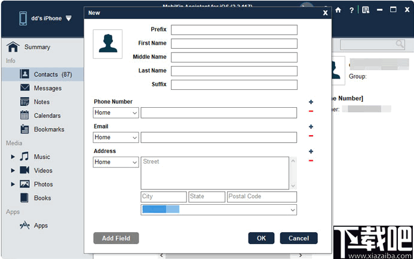414x259 pixels.
Task: Select Bookmarks sidebar item
Action: 43,129
